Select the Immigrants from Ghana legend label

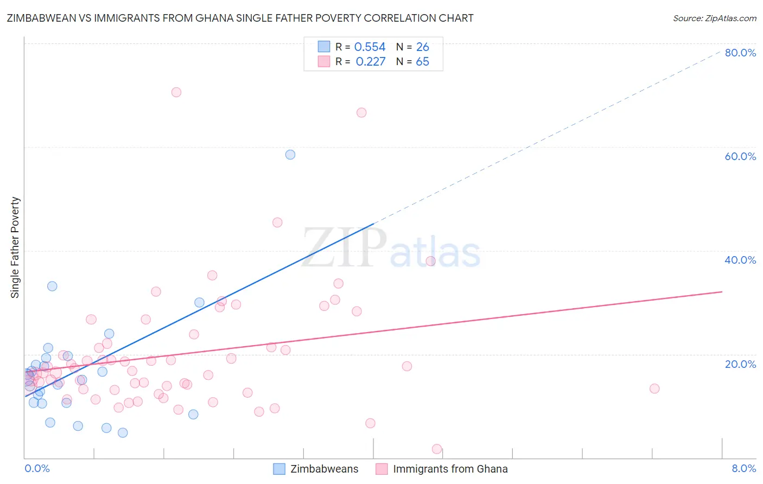(450, 469)
